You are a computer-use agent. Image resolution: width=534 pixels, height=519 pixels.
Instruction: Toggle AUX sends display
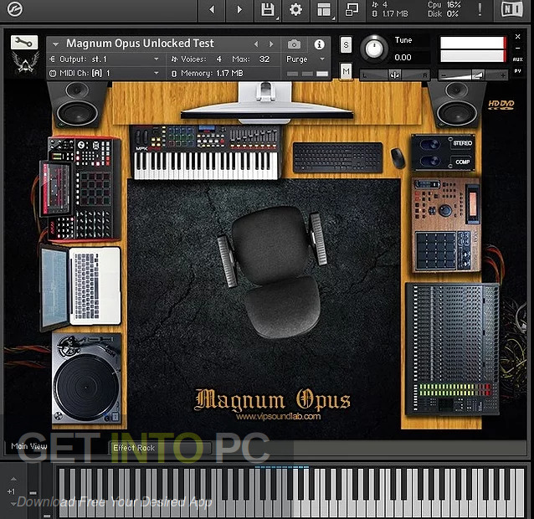tap(517, 59)
